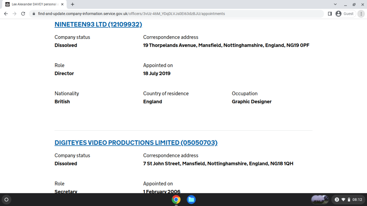
Task: Open the side panel icon
Action: (x=330, y=14)
